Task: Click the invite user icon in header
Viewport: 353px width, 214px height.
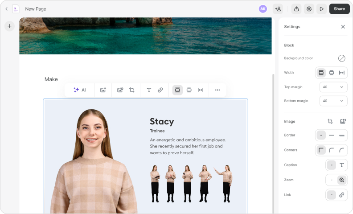Action: (278, 9)
